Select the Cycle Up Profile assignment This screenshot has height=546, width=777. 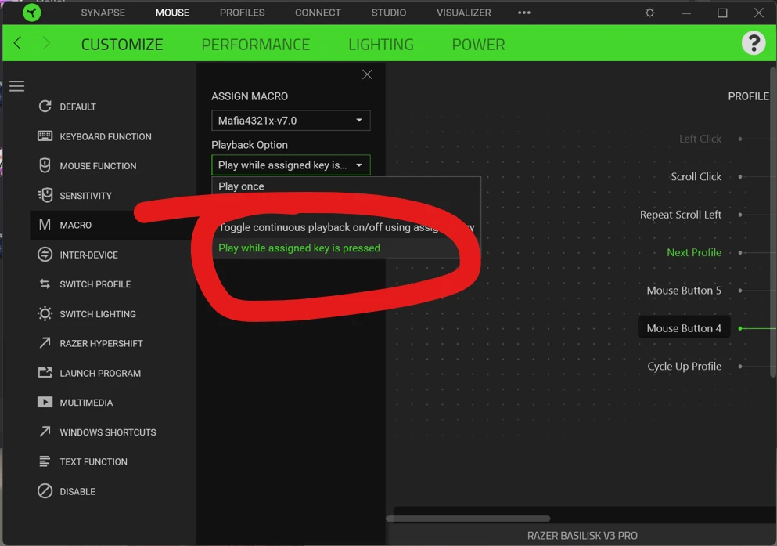(685, 367)
